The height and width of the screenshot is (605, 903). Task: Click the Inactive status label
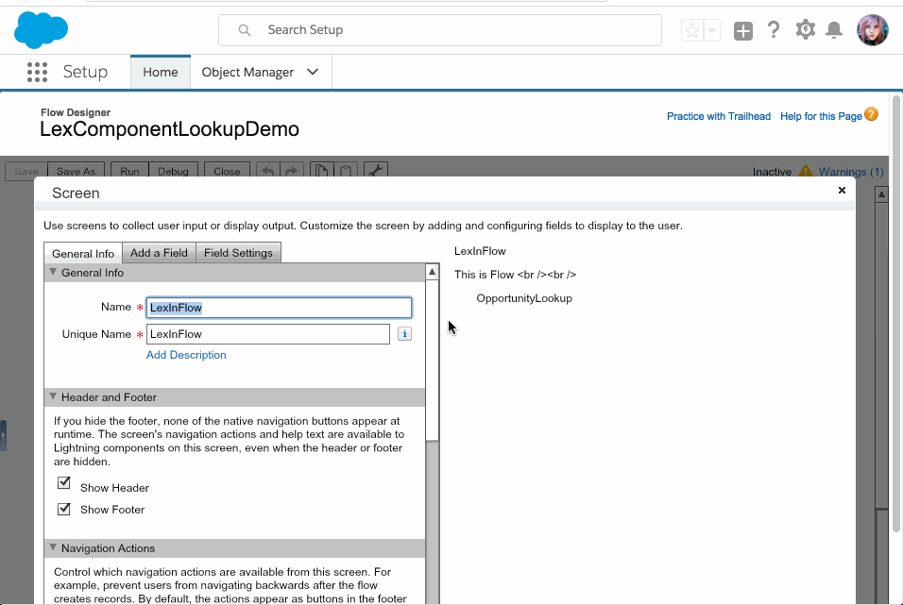click(772, 172)
